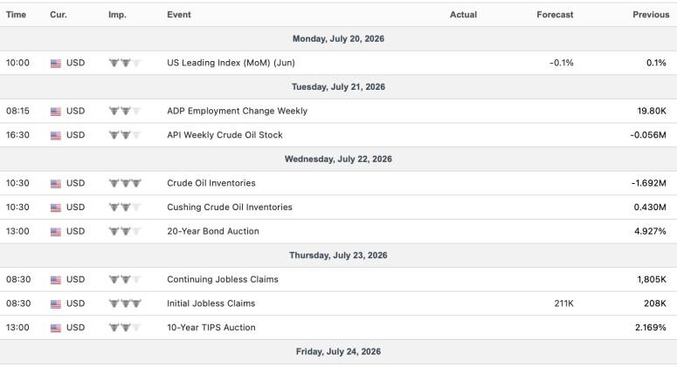Viewport: 677px width, 367px height.
Task: Click the 211K forecast for Initial Jobless Claims
Action: coord(564,303)
